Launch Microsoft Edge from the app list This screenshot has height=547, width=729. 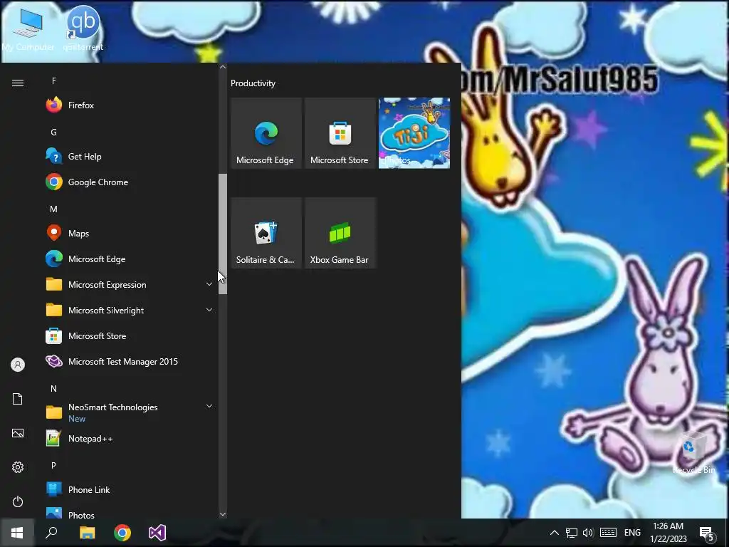pos(130,259)
